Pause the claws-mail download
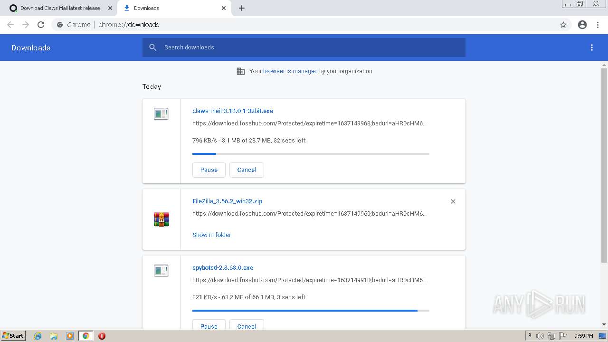 tap(209, 170)
